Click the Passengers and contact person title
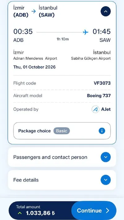Image resolution: width=124 pixels, height=220 pixels. click(x=50, y=157)
